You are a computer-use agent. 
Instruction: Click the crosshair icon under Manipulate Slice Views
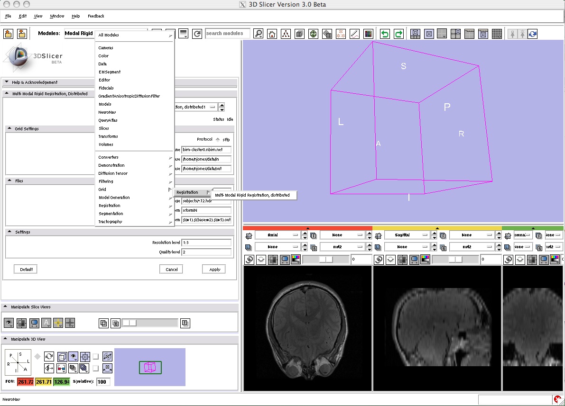click(x=70, y=323)
